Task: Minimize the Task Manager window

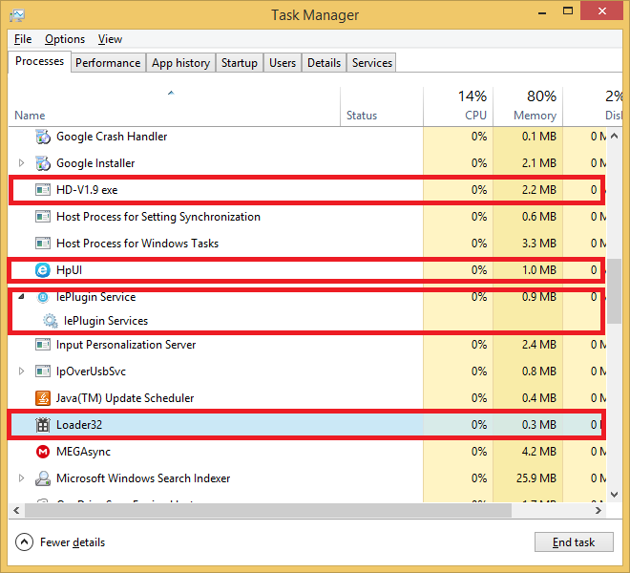Action: tap(542, 12)
